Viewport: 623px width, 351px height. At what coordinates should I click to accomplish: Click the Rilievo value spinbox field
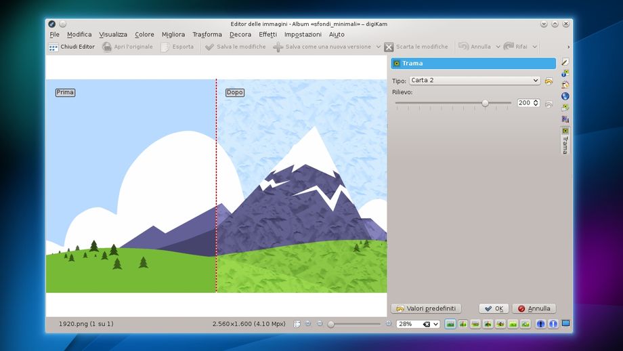coord(524,103)
